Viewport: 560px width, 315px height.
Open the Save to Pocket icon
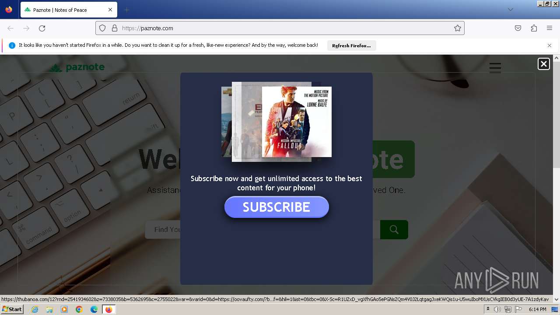coord(518,28)
